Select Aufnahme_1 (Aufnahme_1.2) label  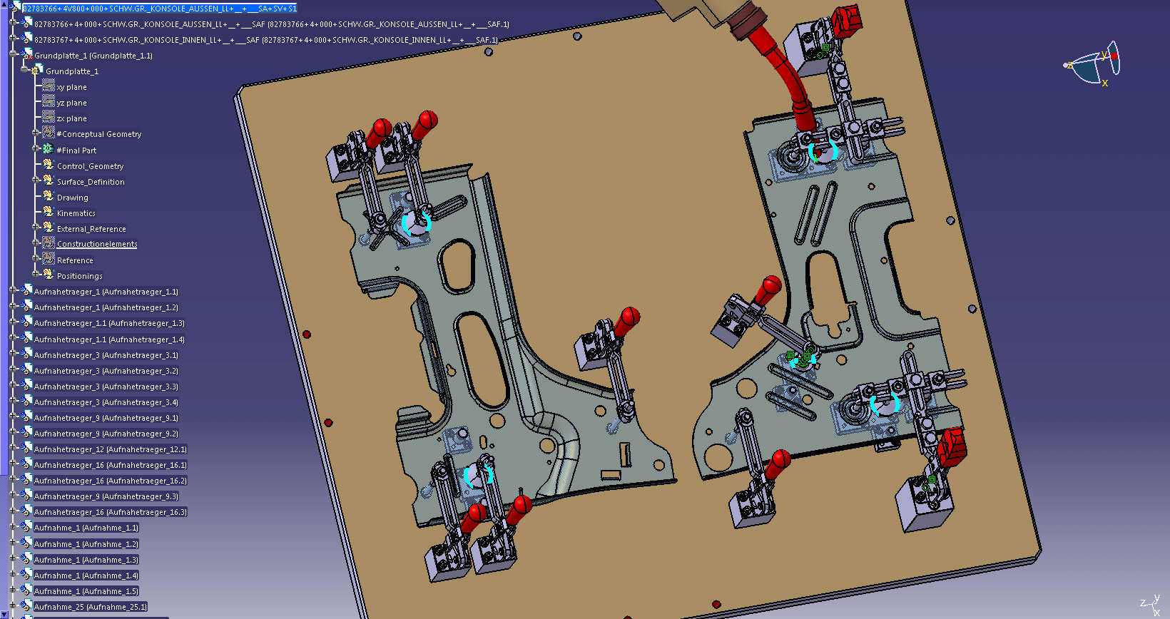coord(86,544)
